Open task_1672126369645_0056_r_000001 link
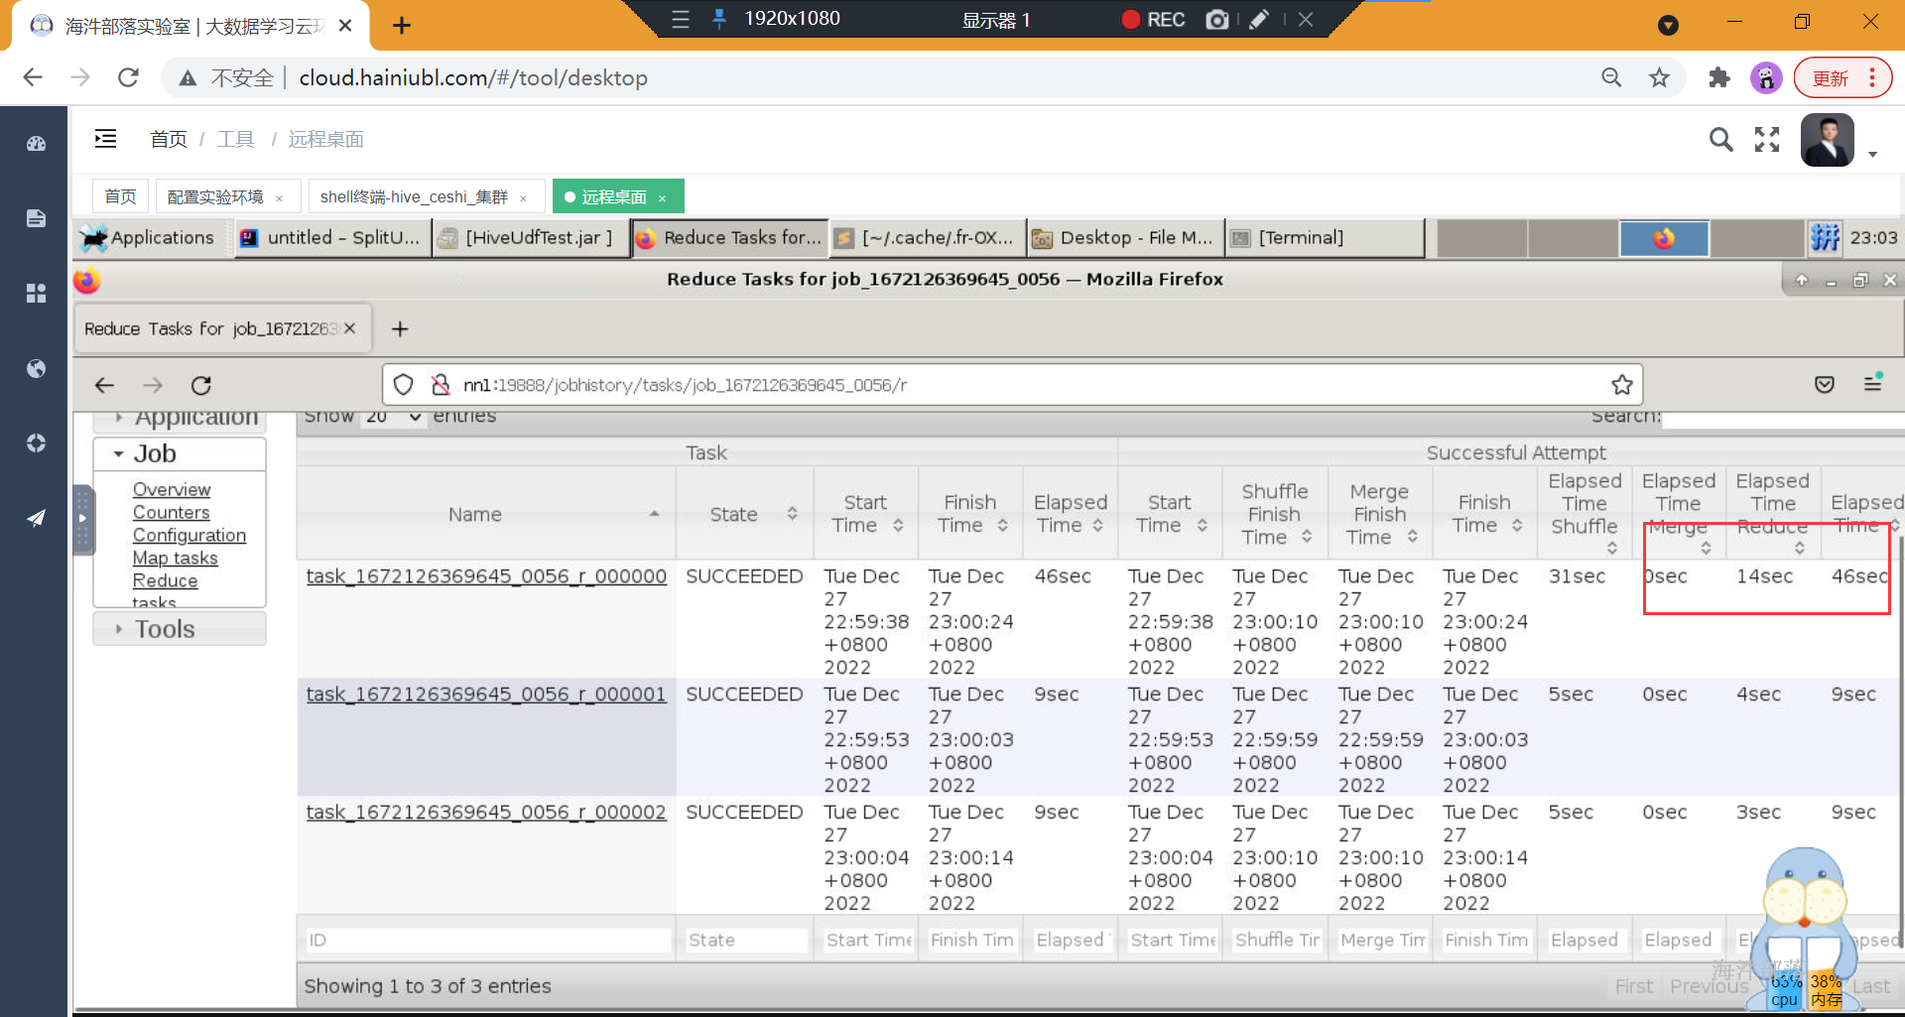The width and height of the screenshot is (1905, 1017). point(486,695)
